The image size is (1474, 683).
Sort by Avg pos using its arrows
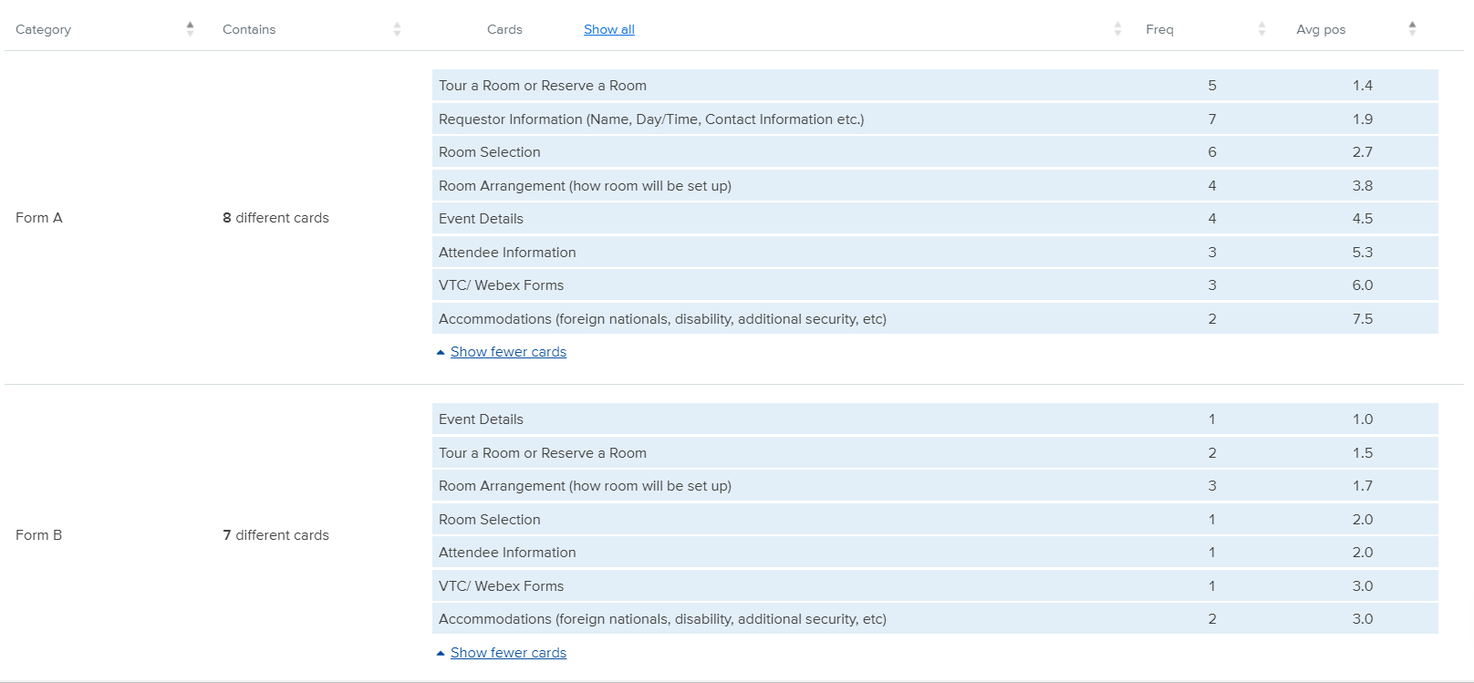(x=1412, y=29)
